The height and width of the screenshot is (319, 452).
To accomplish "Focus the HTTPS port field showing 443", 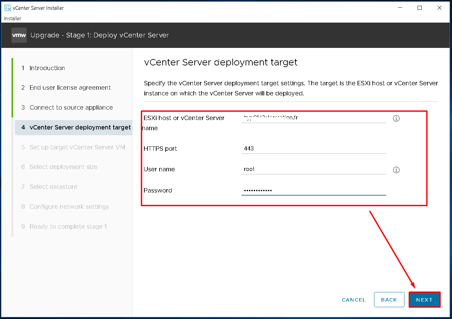I will click(x=314, y=148).
